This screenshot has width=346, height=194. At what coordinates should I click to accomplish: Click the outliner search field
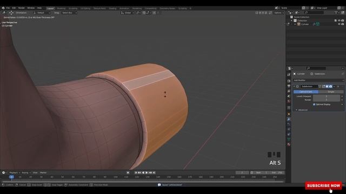tap(314, 12)
